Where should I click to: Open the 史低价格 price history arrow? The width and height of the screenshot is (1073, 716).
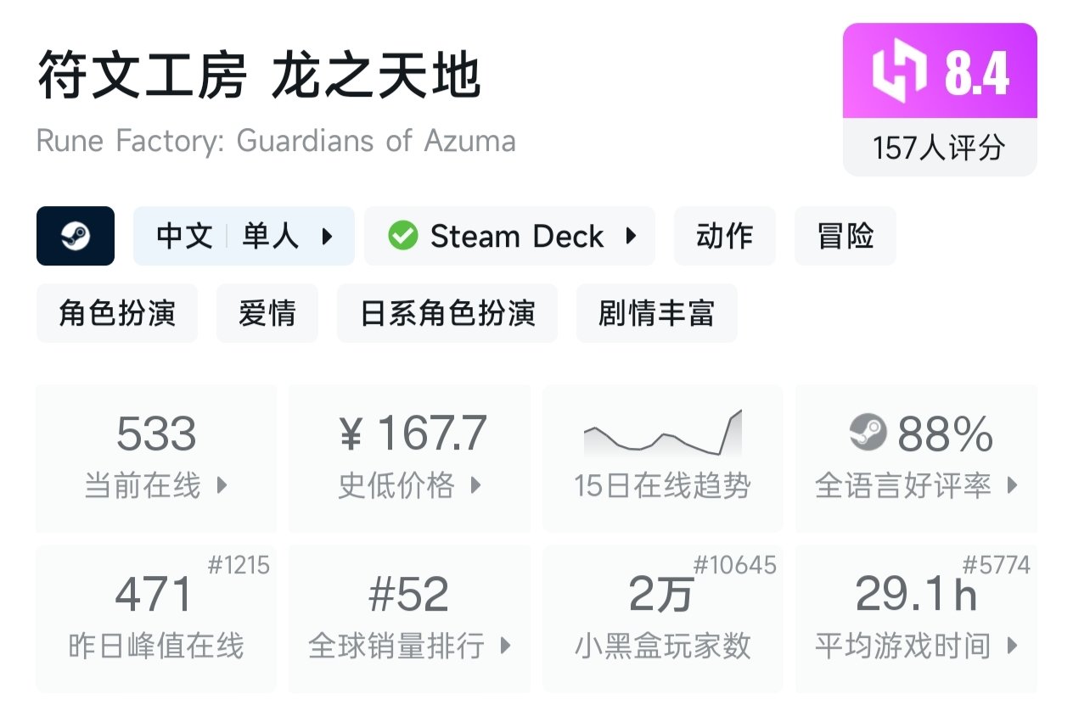[475, 486]
